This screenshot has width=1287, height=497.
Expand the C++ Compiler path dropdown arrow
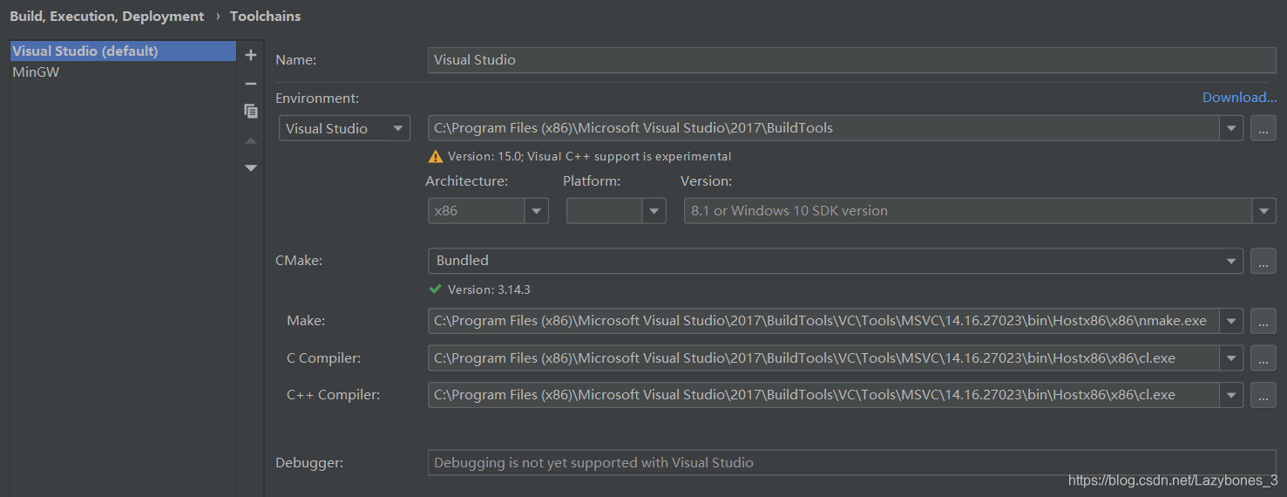point(1231,395)
